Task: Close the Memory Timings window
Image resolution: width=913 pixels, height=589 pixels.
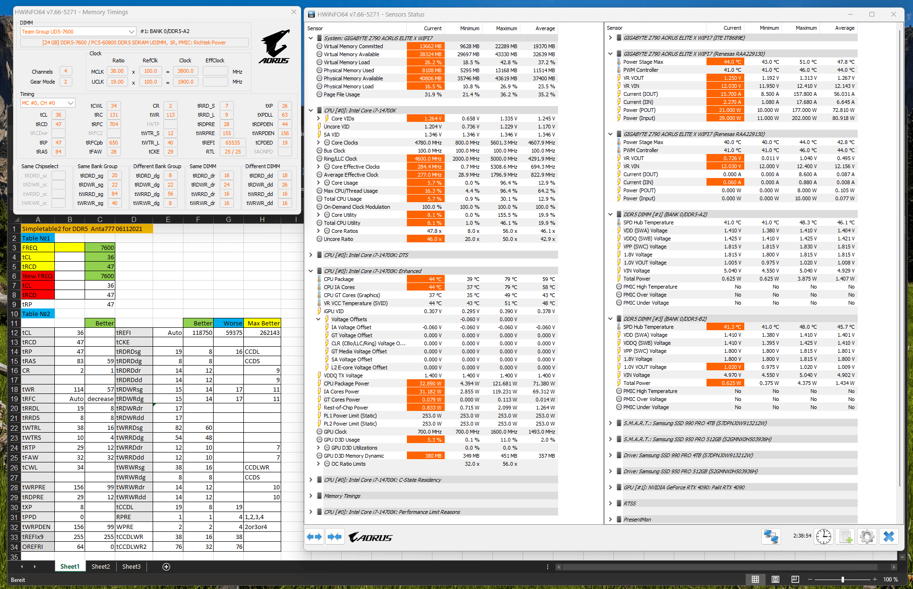Action: (294, 12)
